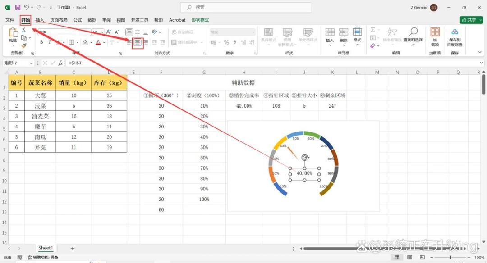Apply bottom vertical alignment
The height and width of the screenshot is (263, 487).
[145, 32]
